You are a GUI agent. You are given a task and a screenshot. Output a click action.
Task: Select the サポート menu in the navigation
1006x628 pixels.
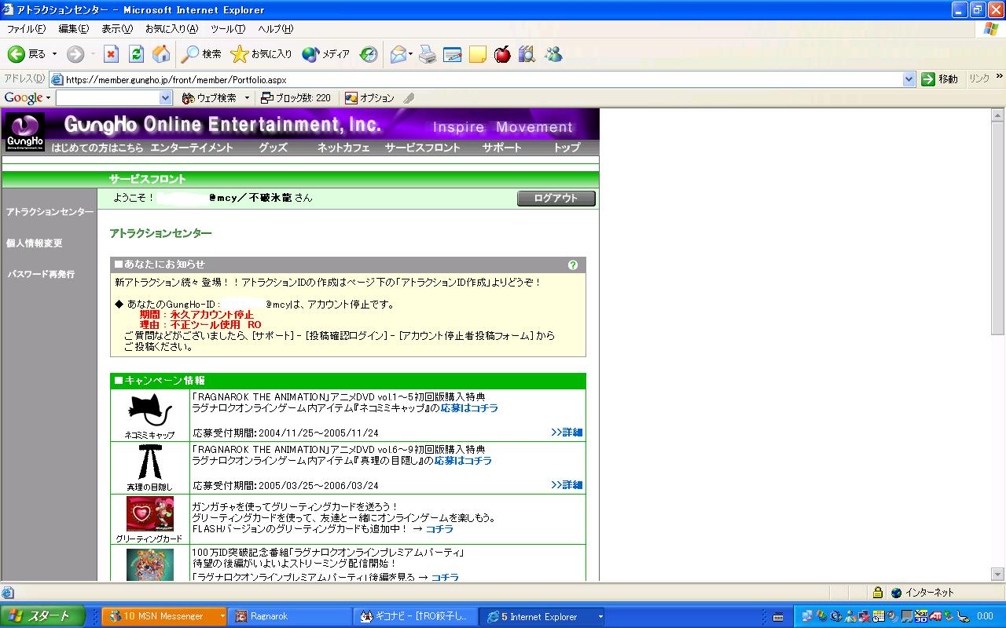501,148
